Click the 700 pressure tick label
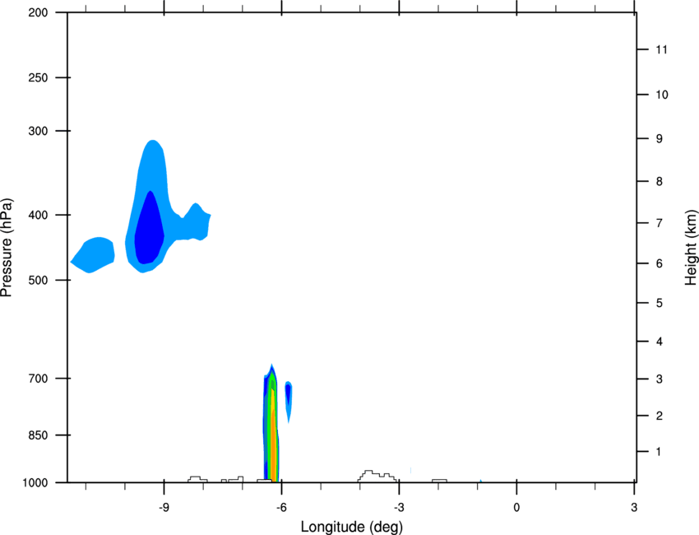 [38, 379]
